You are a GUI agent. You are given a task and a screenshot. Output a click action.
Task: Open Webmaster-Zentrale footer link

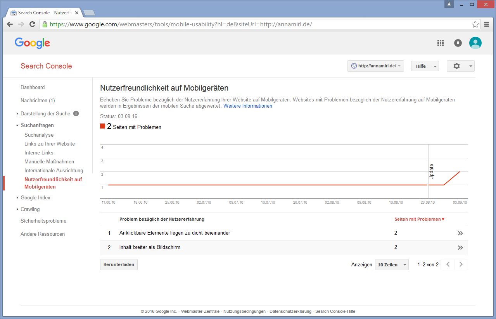(x=201, y=311)
